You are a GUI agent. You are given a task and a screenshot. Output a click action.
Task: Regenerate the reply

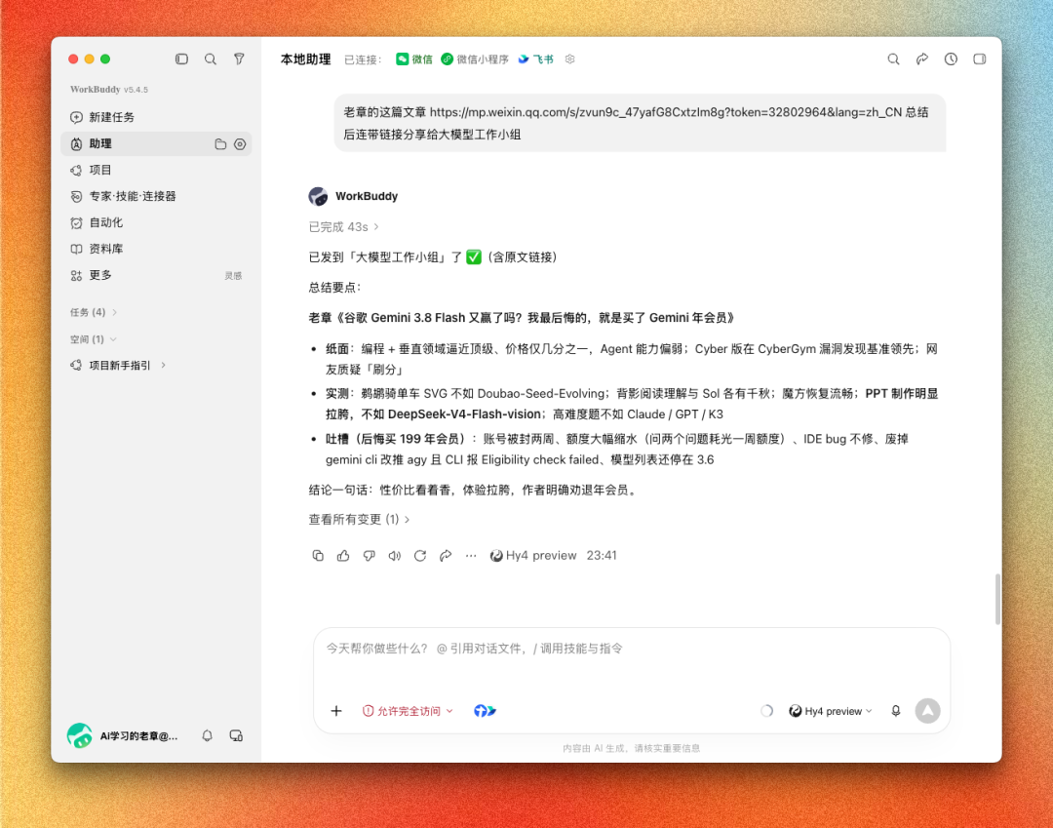coord(419,555)
